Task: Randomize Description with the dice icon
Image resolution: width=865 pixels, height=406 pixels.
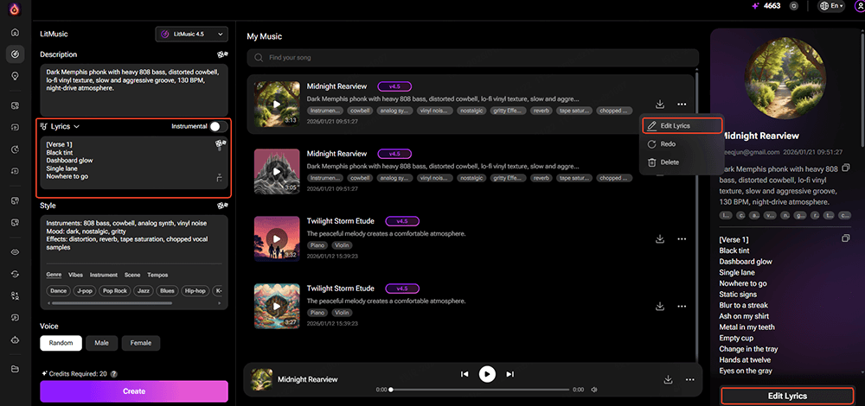Action: [222, 54]
